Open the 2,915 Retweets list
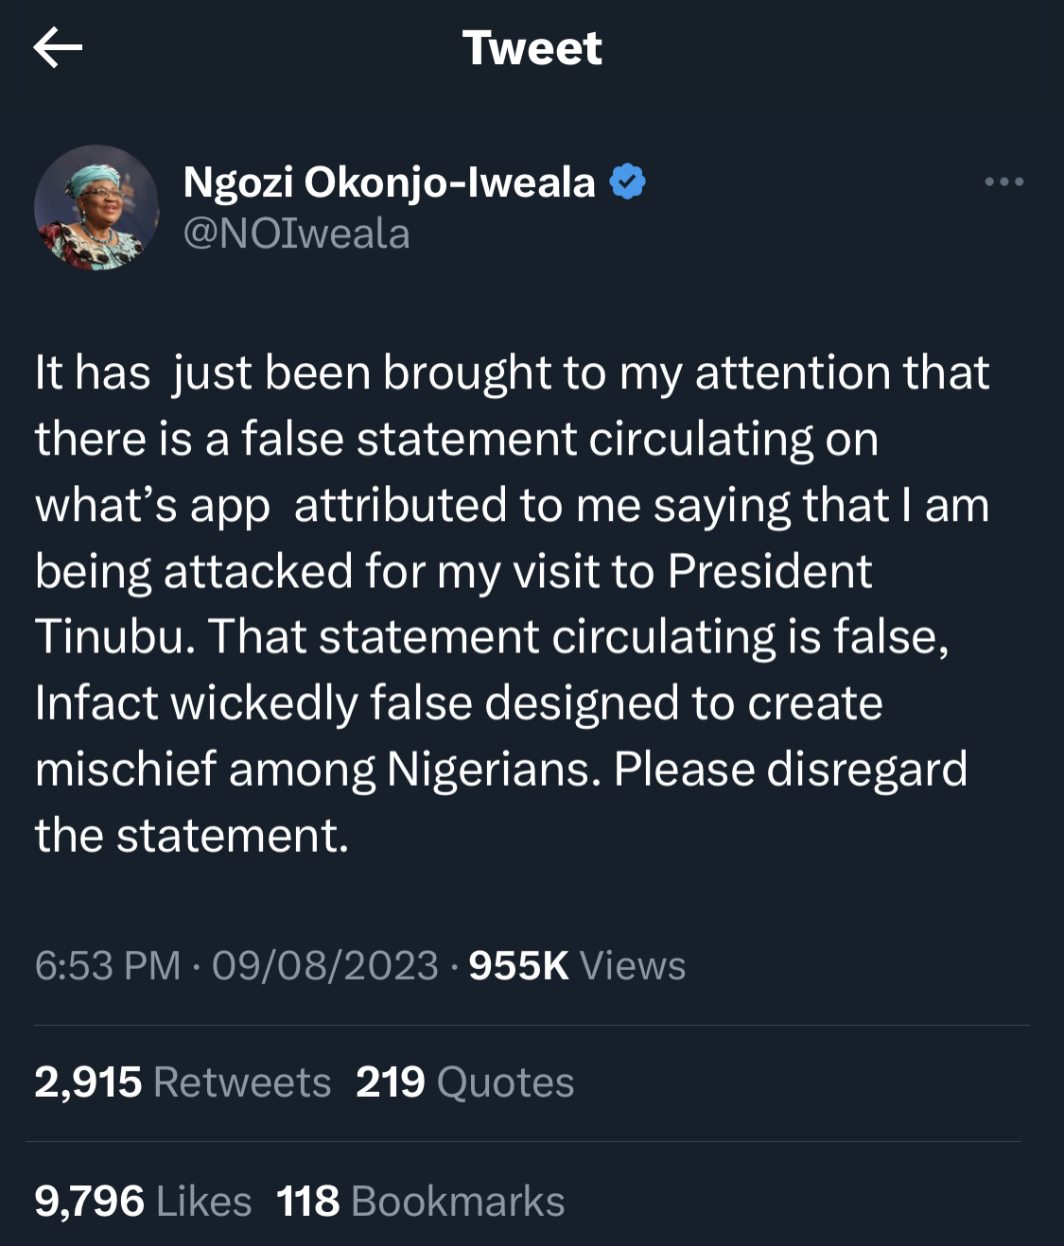Viewport: 1064px width, 1246px height. pyautogui.click(x=183, y=1082)
